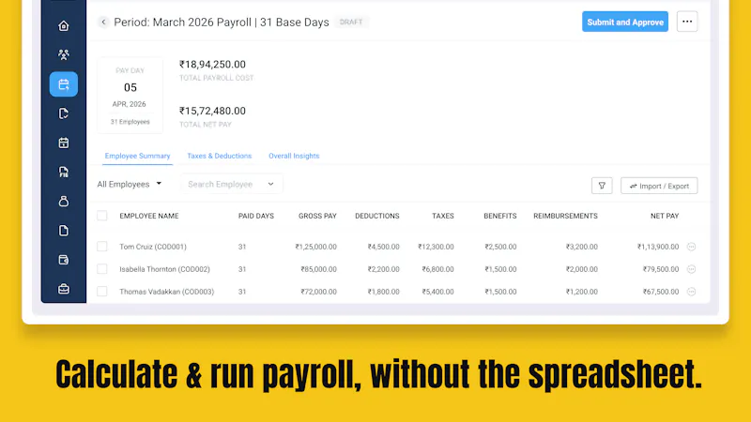Expand the All Employees dropdown
751x422 pixels.
click(130, 184)
